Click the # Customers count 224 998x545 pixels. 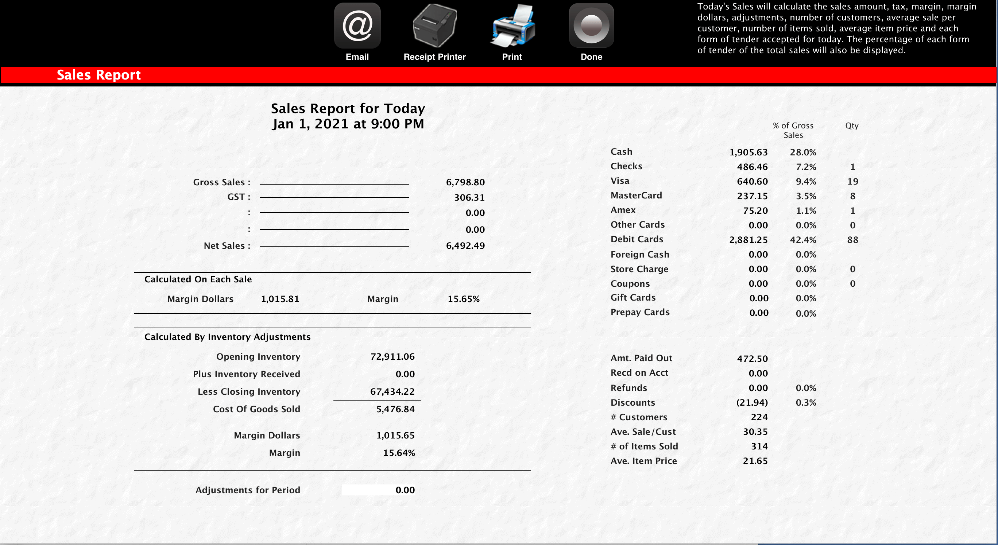(x=759, y=417)
